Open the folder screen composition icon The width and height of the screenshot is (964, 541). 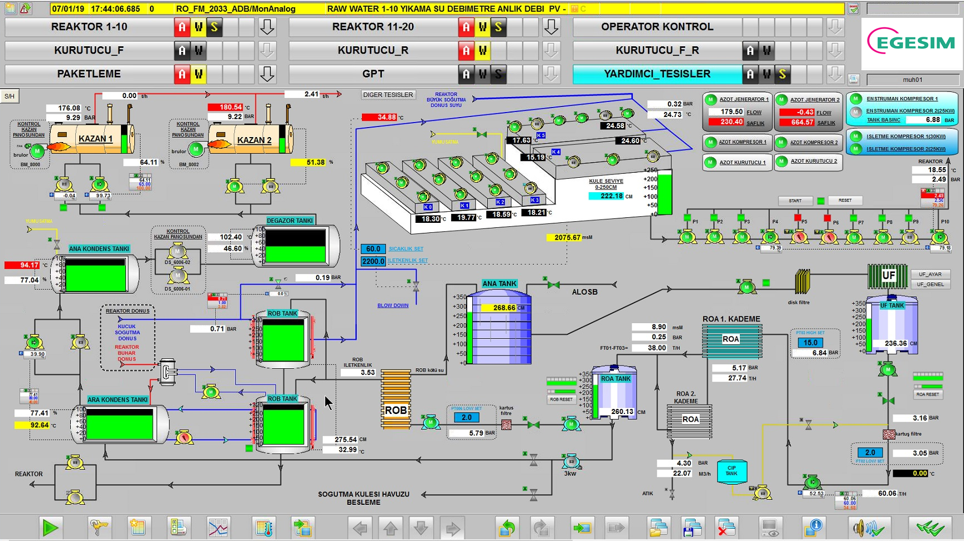click(658, 527)
